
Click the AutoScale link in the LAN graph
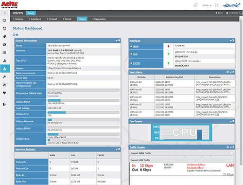click(195, 167)
